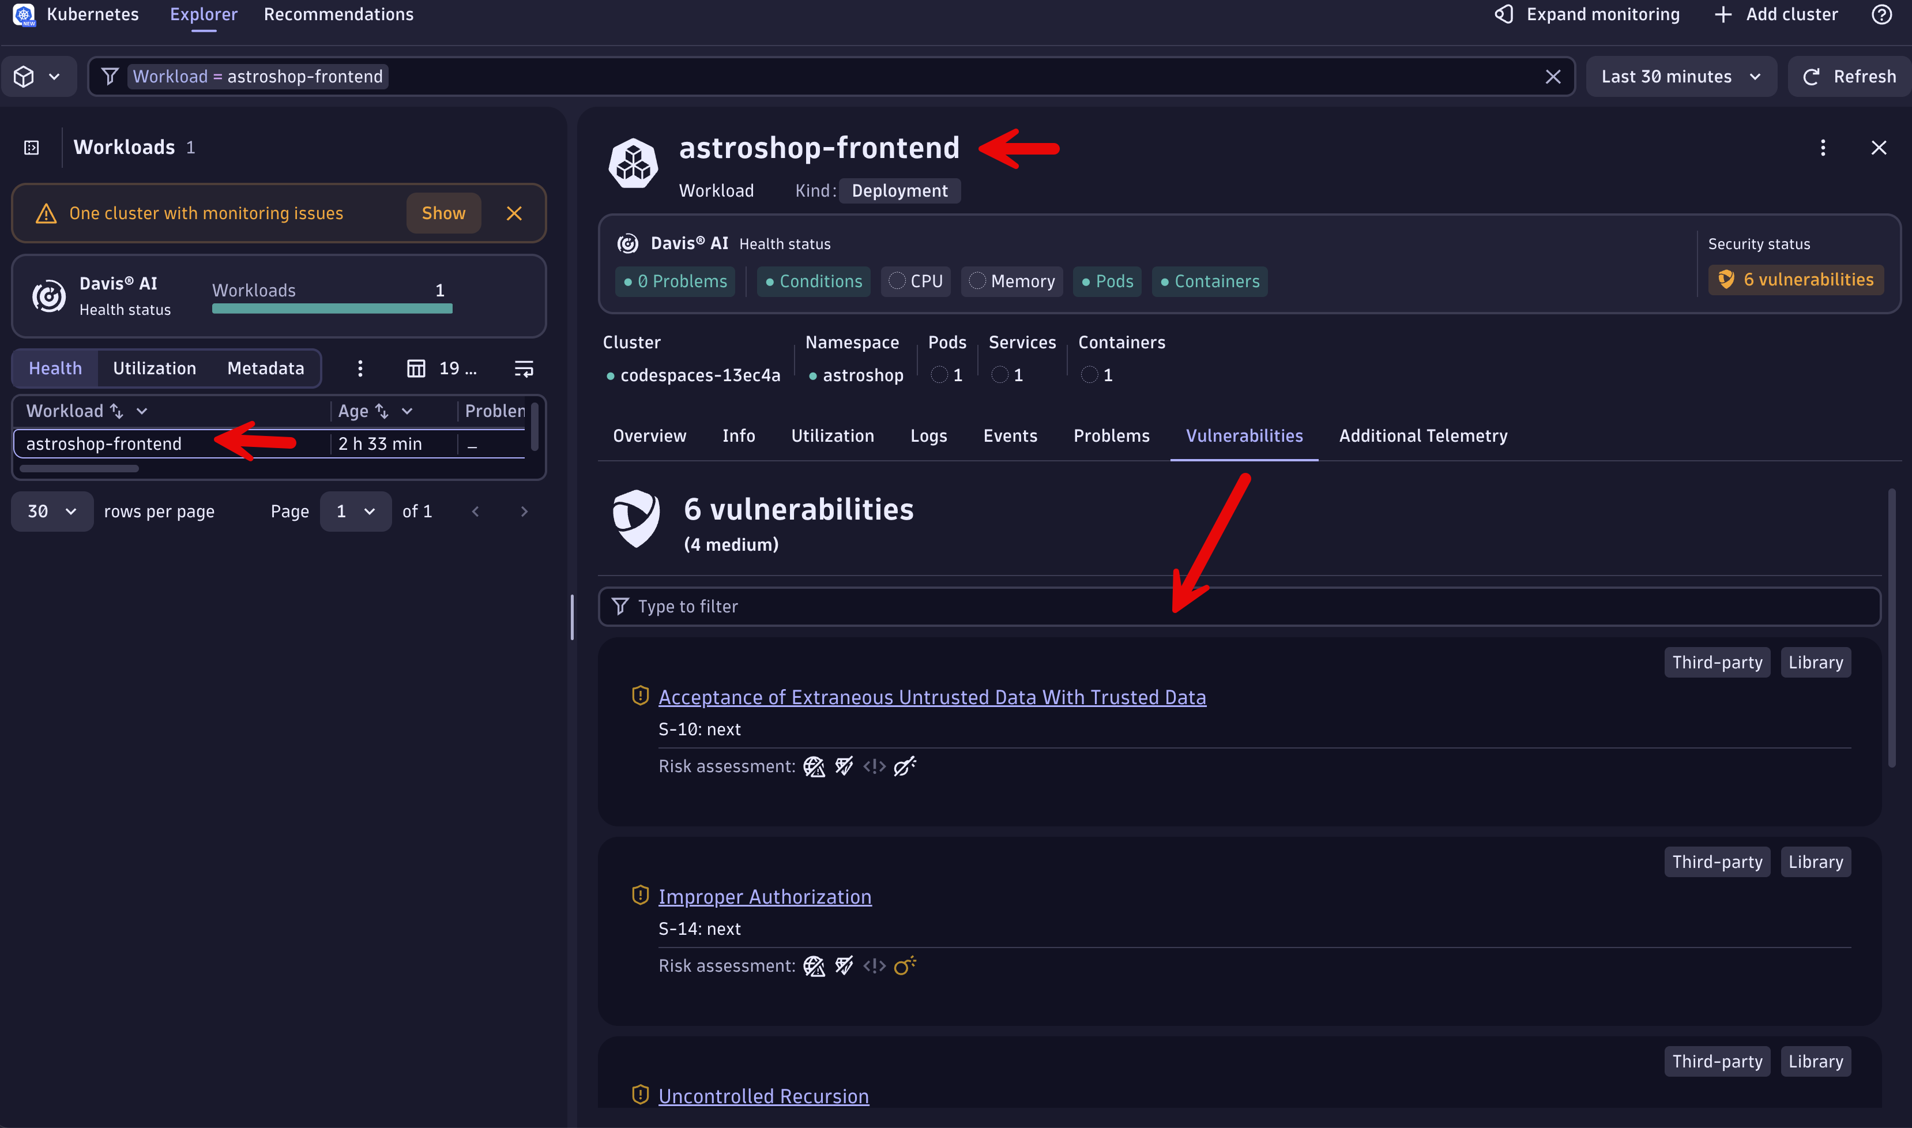Click the Davis AI icon in health card
The height and width of the screenshot is (1128, 1912).
click(48, 296)
